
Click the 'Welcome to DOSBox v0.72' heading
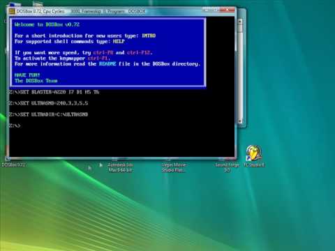(x=47, y=24)
